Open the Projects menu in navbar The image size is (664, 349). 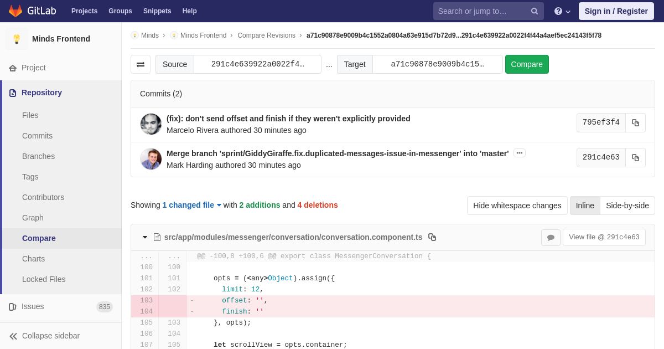(x=84, y=11)
